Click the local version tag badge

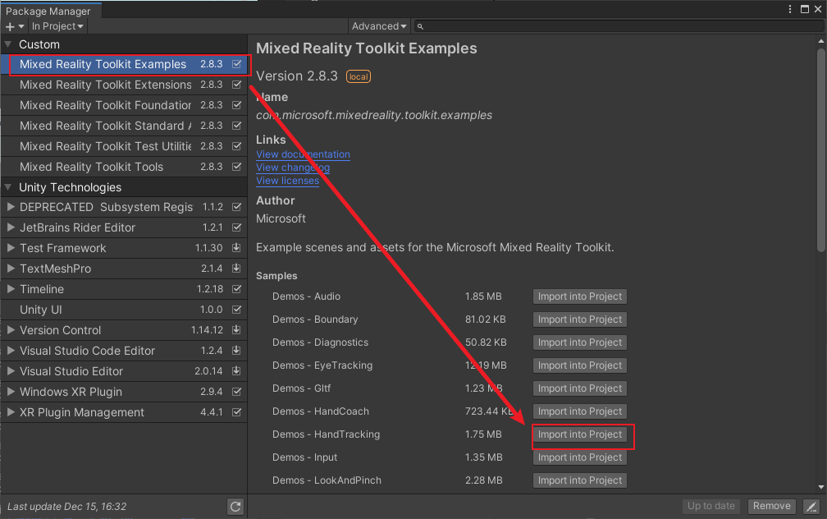359,76
